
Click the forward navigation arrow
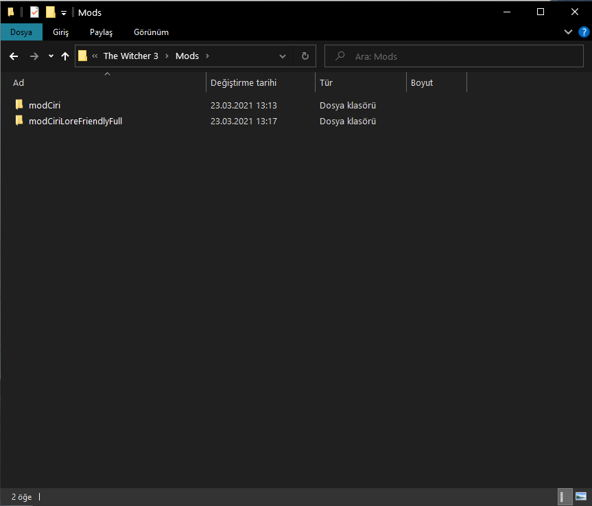[34, 56]
